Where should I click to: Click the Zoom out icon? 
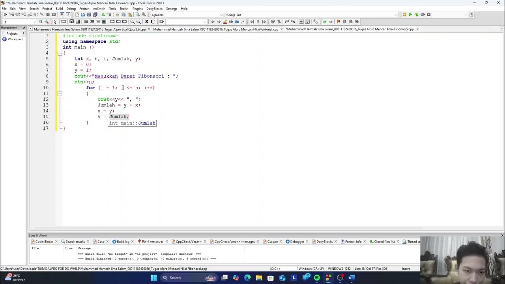138,22
